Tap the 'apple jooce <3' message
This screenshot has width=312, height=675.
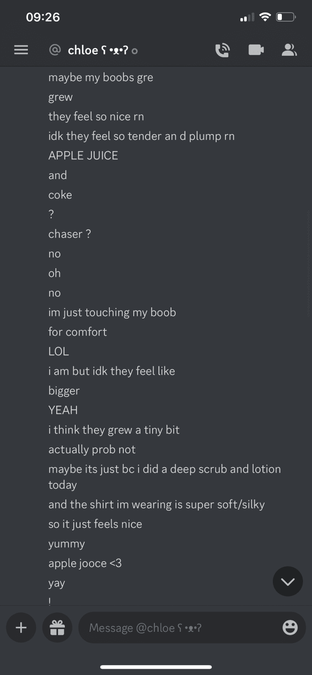[x=85, y=563]
